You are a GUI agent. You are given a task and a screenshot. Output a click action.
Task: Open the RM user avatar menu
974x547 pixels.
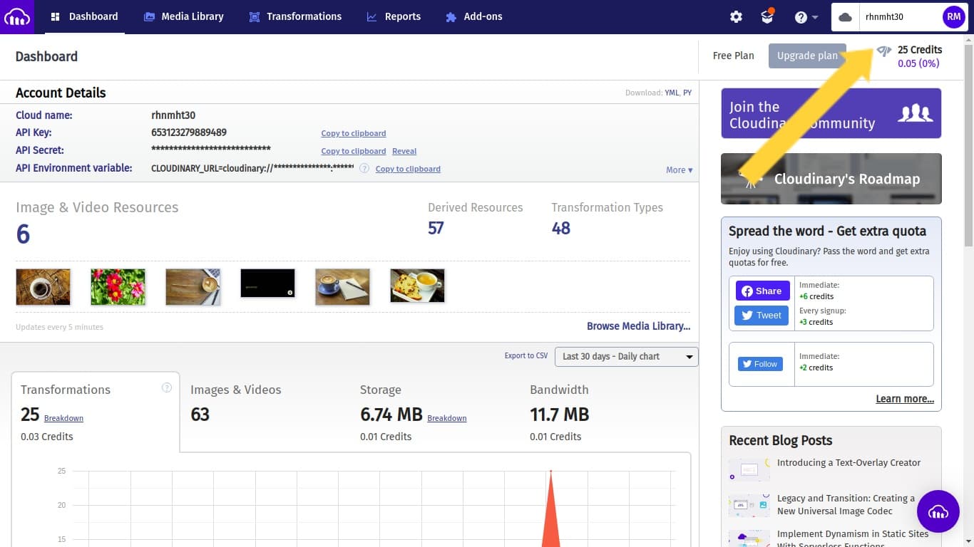click(953, 17)
